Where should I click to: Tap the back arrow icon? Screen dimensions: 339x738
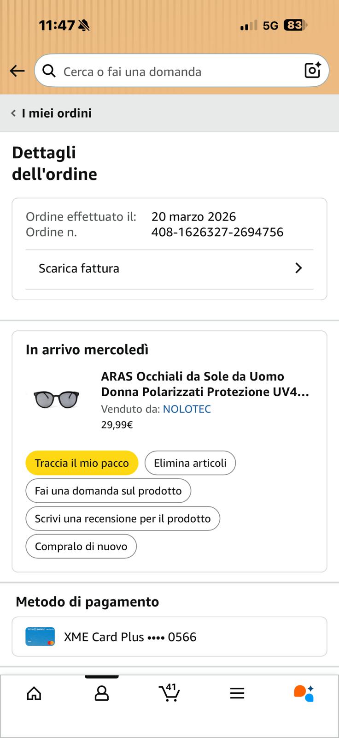(x=17, y=71)
